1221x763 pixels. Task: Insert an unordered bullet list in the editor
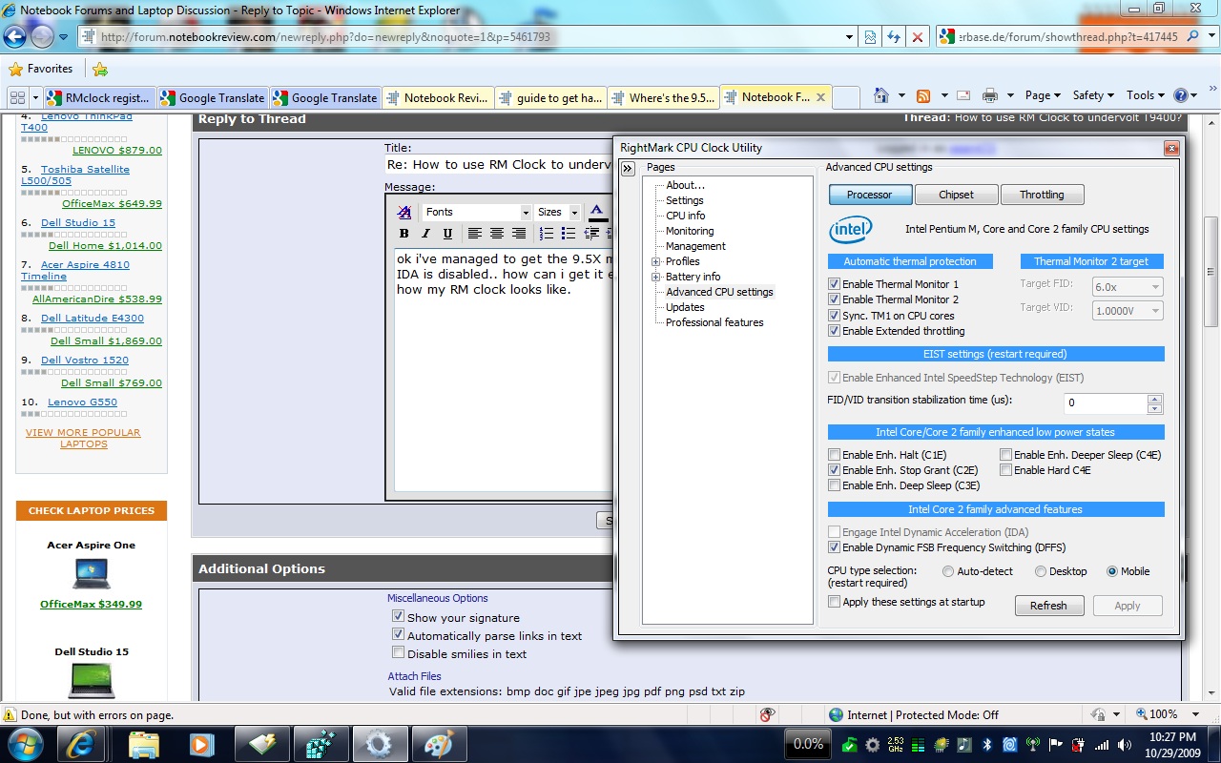pyautogui.click(x=569, y=234)
